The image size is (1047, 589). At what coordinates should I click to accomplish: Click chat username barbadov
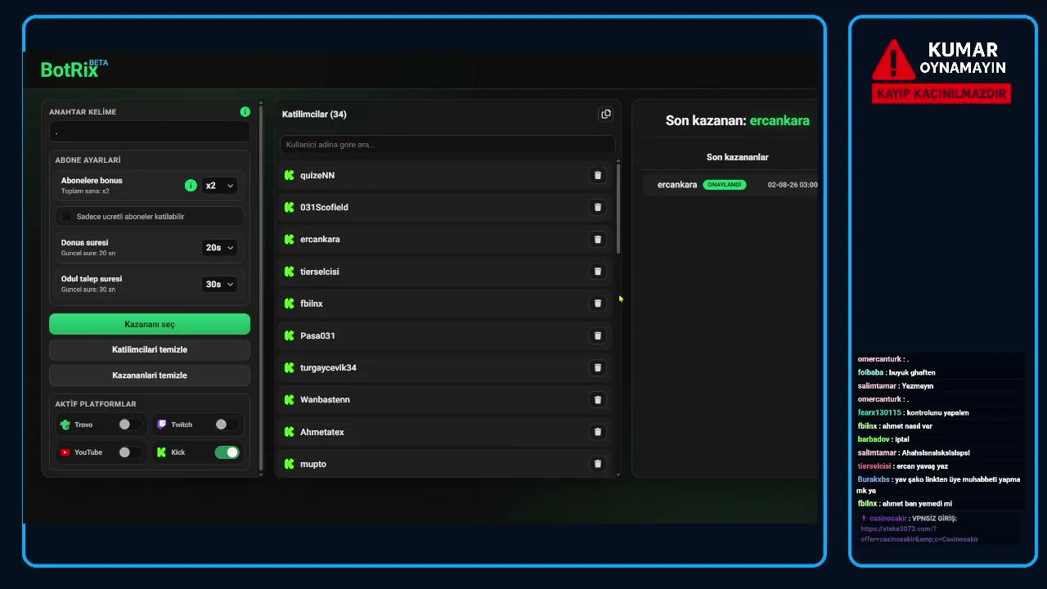pos(874,439)
